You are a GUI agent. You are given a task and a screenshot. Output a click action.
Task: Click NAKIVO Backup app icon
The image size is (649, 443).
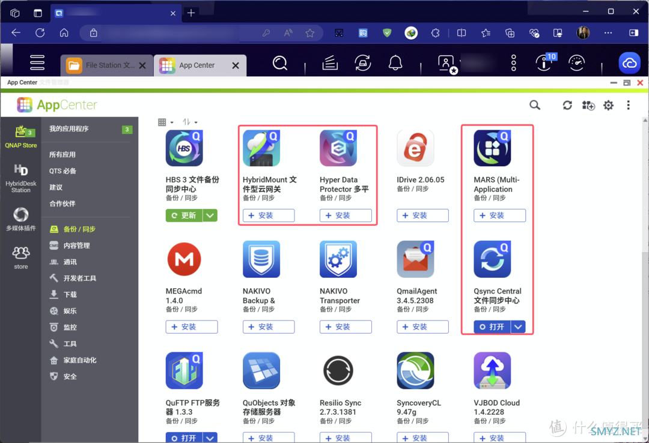tap(261, 259)
